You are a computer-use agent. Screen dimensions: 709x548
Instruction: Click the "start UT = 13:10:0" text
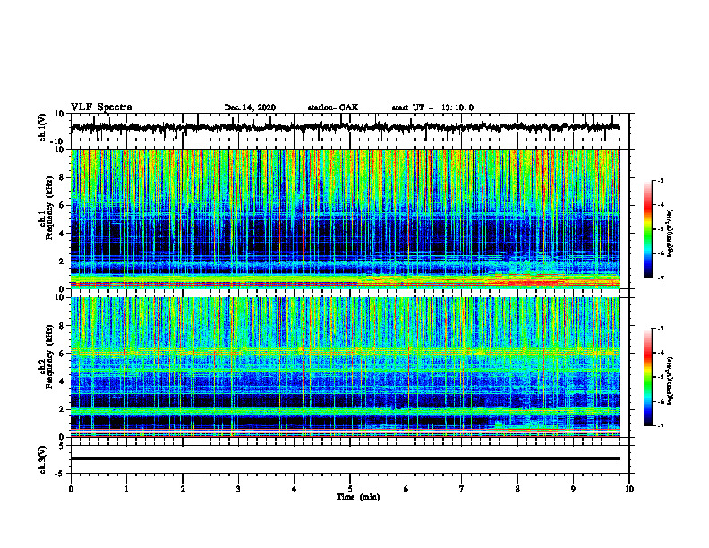coord(432,107)
